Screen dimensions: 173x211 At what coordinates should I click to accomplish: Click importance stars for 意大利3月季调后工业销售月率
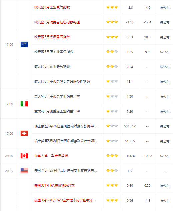tap(112, 96)
